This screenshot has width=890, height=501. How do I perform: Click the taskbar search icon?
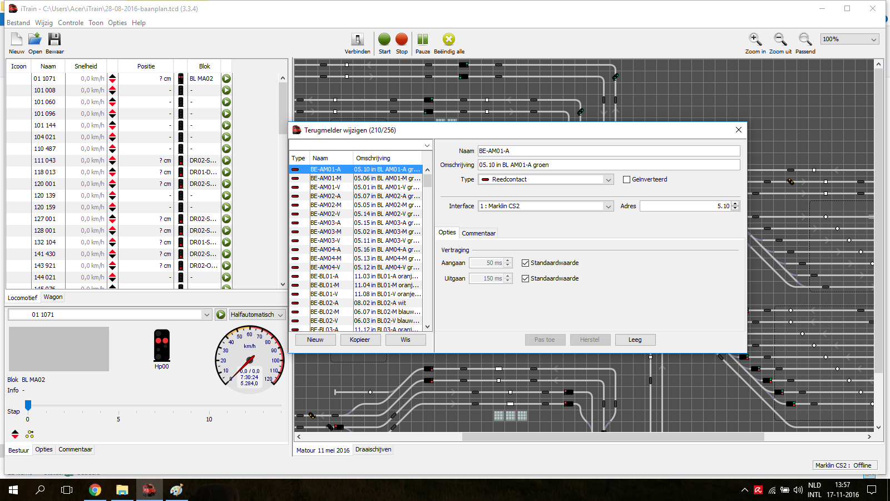(x=40, y=490)
